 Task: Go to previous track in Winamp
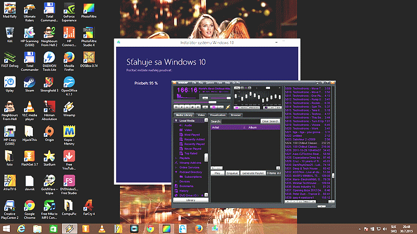(x=176, y=107)
